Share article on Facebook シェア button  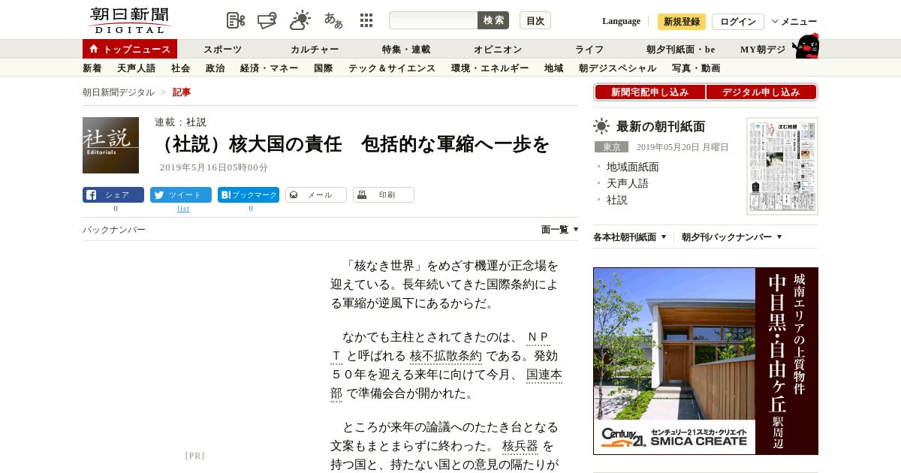coord(113,195)
